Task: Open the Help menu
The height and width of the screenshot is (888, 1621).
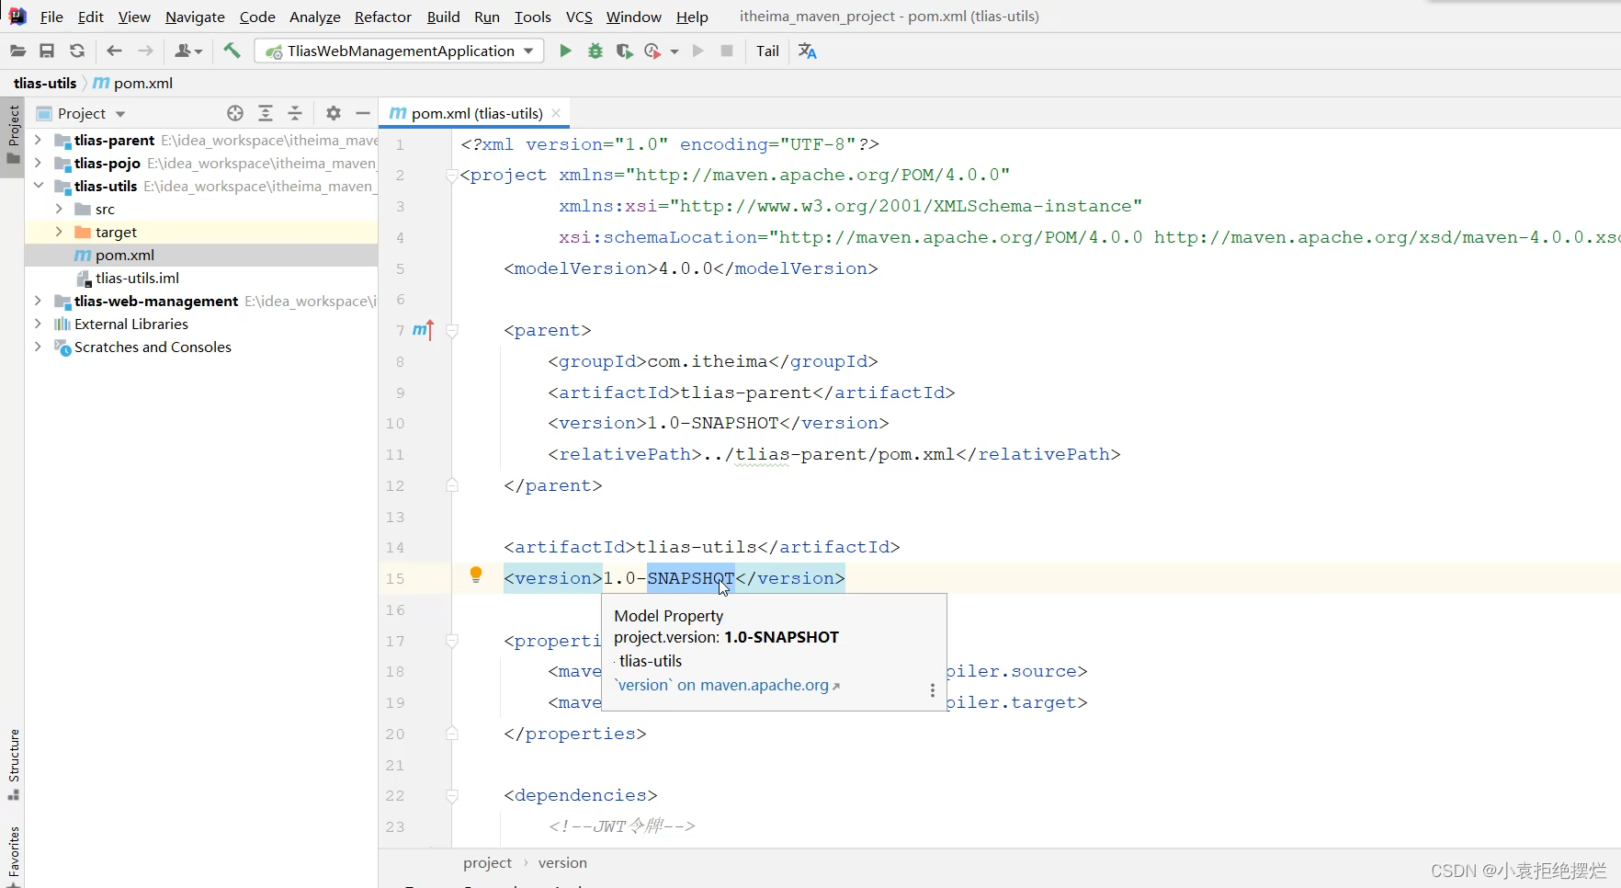Action: tap(692, 17)
